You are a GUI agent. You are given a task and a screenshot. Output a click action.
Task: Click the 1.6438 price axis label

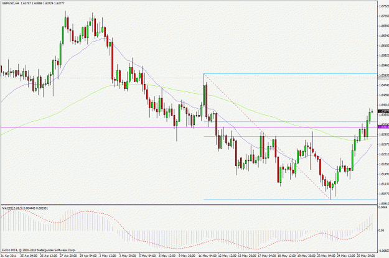[x=383, y=95]
